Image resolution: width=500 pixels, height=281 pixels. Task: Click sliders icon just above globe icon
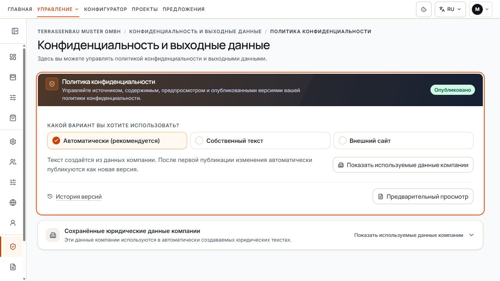point(13,182)
